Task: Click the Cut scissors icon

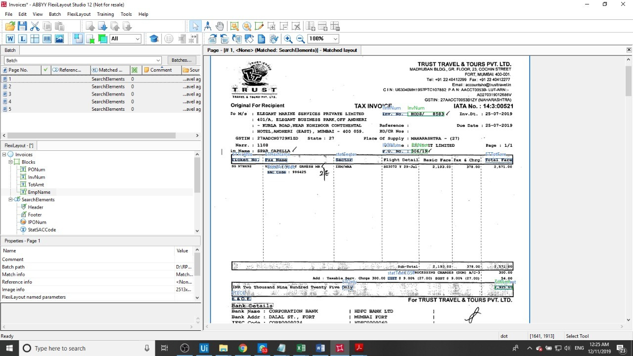Action: coord(35,26)
